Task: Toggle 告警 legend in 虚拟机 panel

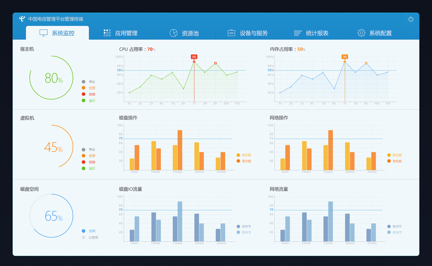Action: click(x=88, y=156)
